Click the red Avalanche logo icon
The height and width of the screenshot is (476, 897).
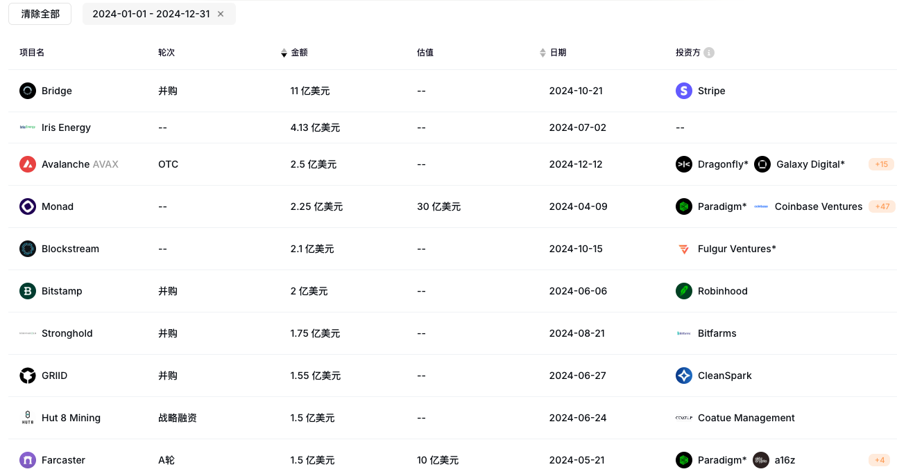(28, 164)
